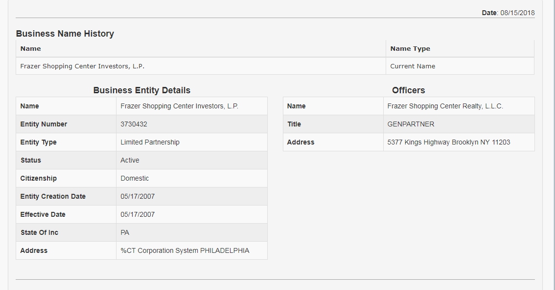The width and height of the screenshot is (555, 290).
Task: Select the Kings Highway Brooklyn address
Action: pyautogui.click(x=448, y=143)
